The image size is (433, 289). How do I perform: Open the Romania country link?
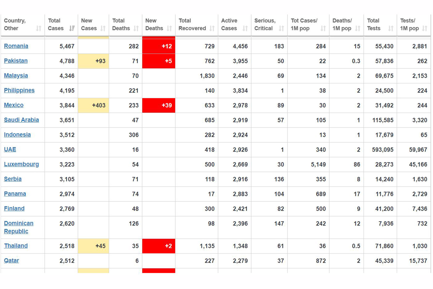[x=16, y=46]
